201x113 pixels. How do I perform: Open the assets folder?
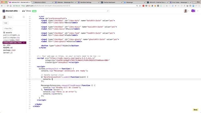pos(8,33)
